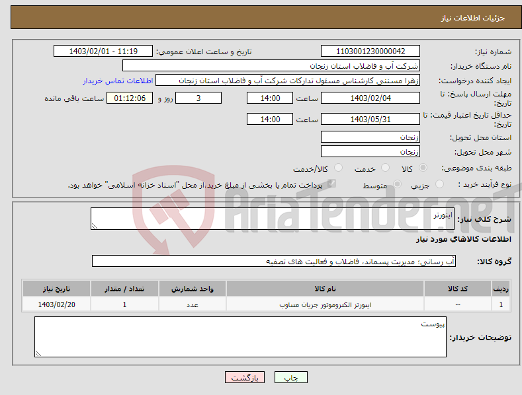522x395 pixels.
Task: Click the price validity date 1403/05/31
Action: [x=370, y=119]
